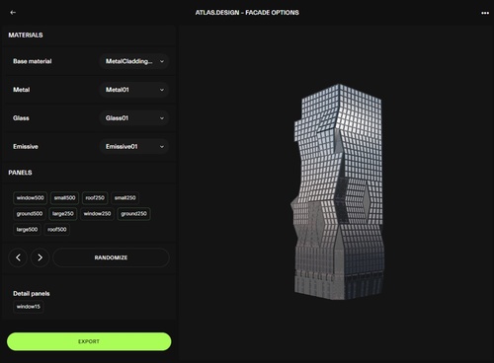
Task: Click the 3D building model preview
Action: click(338, 192)
